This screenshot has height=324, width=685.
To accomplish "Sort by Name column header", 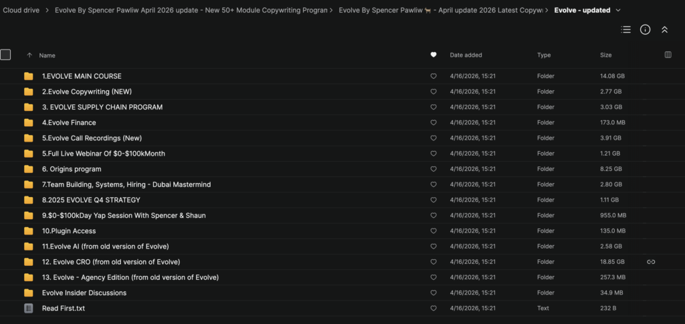I will click(47, 55).
